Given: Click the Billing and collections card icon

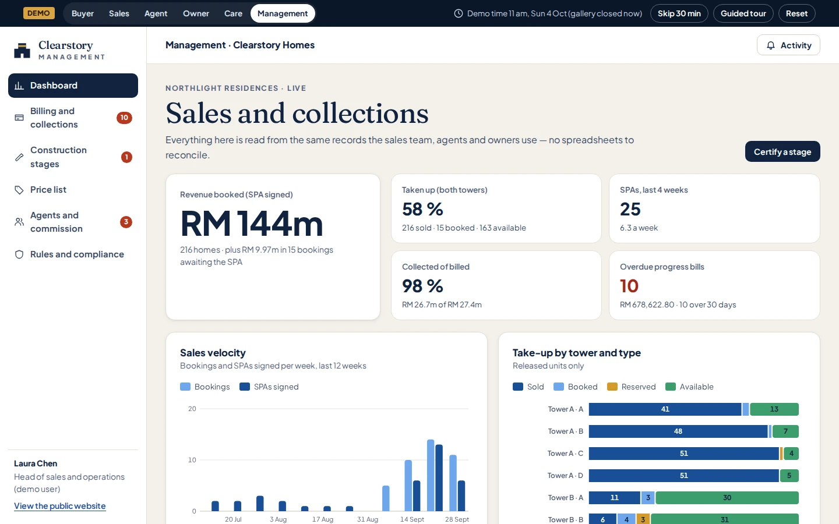Looking at the screenshot, I should [x=19, y=118].
